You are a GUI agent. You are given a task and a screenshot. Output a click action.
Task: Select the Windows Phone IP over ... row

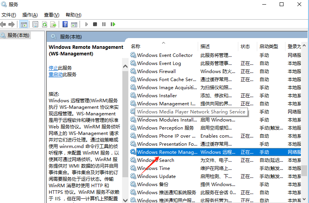215,136
